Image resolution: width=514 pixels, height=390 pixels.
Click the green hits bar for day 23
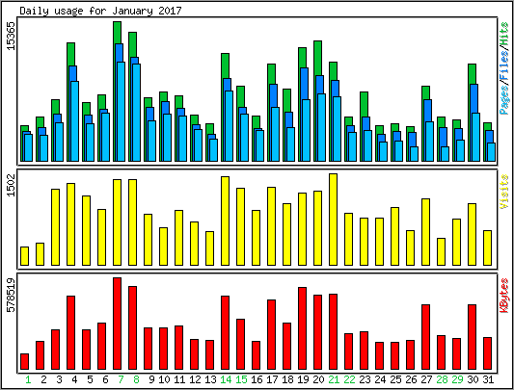pos(364,104)
